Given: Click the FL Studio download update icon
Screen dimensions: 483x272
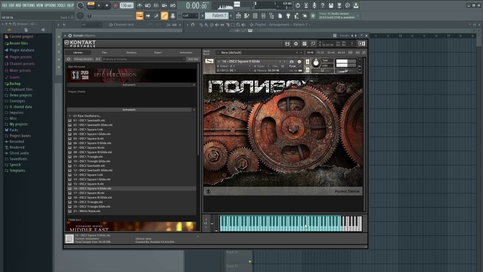Looking at the screenshot, I should [x=355, y=5].
